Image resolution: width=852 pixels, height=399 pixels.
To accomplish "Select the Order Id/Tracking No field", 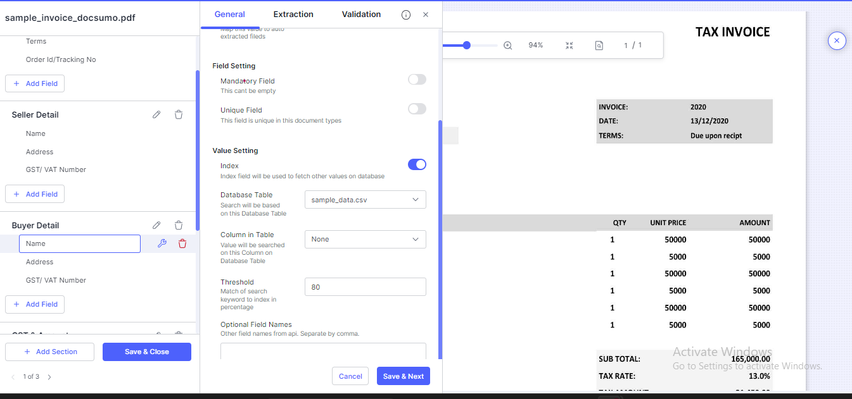I will pyautogui.click(x=61, y=59).
